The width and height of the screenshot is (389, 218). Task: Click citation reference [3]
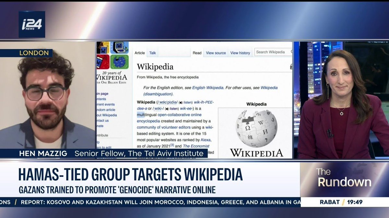point(172,145)
